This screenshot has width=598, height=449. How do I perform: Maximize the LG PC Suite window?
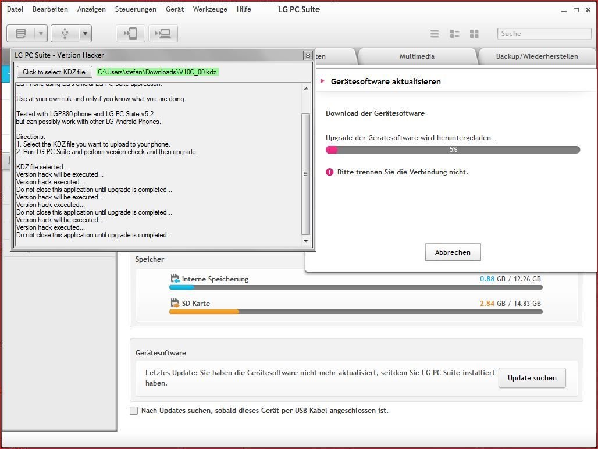click(x=576, y=10)
